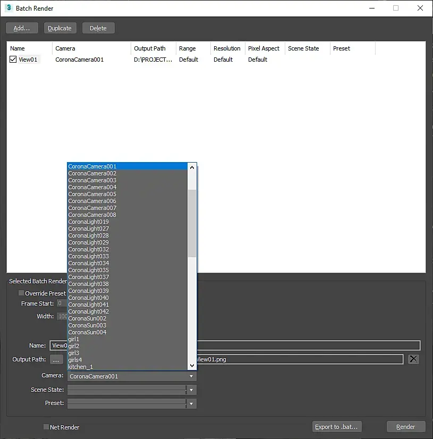Click scroll up arrow in camera list
The image size is (433, 439).
click(192, 168)
